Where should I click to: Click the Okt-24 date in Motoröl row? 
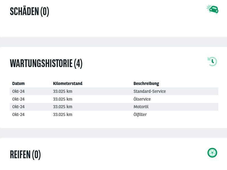pos(18,107)
